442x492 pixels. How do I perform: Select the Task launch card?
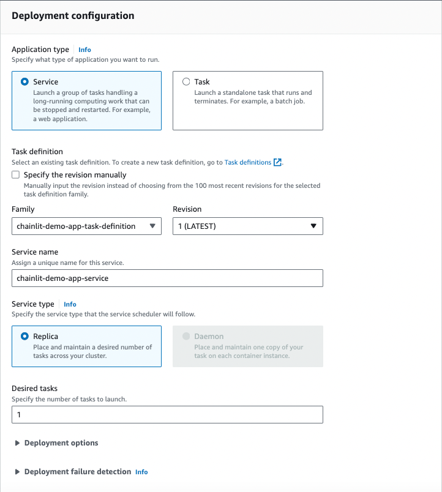click(x=247, y=99)
